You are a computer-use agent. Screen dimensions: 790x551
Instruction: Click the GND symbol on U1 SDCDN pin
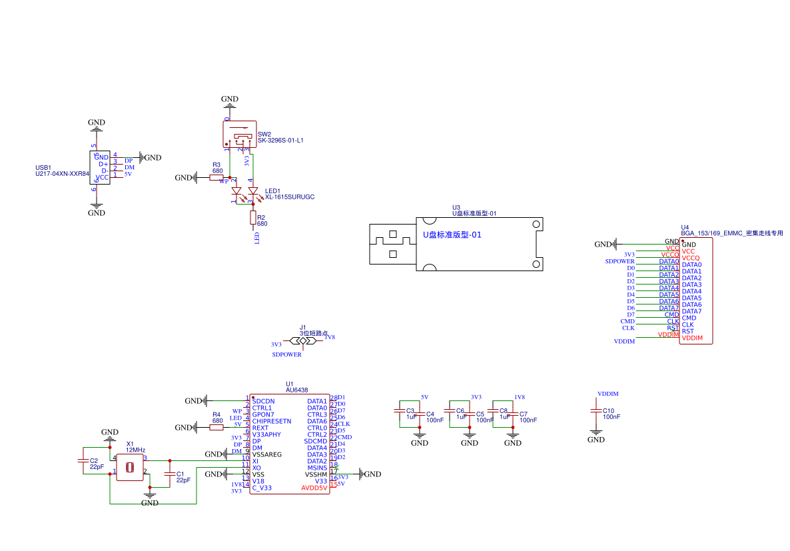(195, 401)
